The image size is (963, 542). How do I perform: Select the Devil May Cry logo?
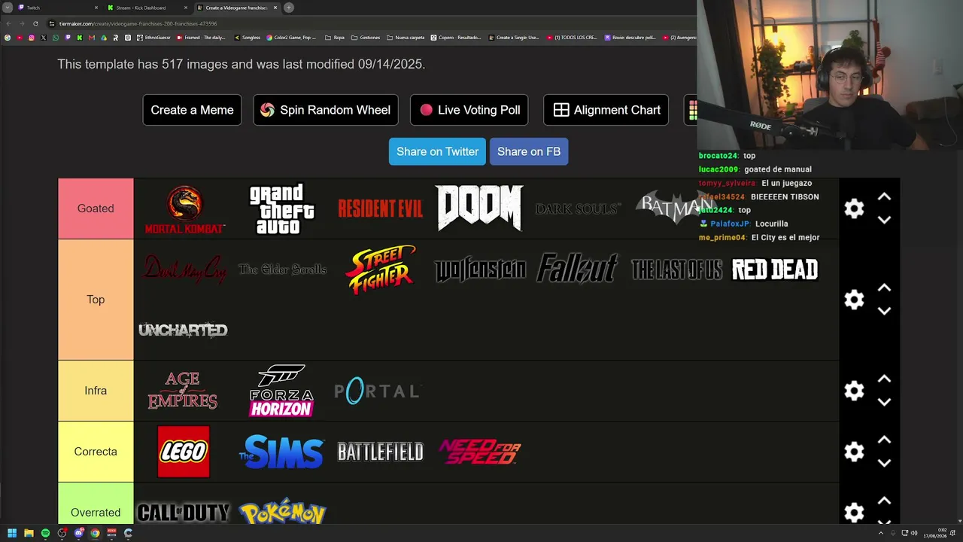[184, 269]
